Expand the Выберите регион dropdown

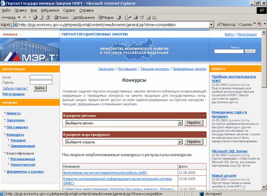click(180, 122)
